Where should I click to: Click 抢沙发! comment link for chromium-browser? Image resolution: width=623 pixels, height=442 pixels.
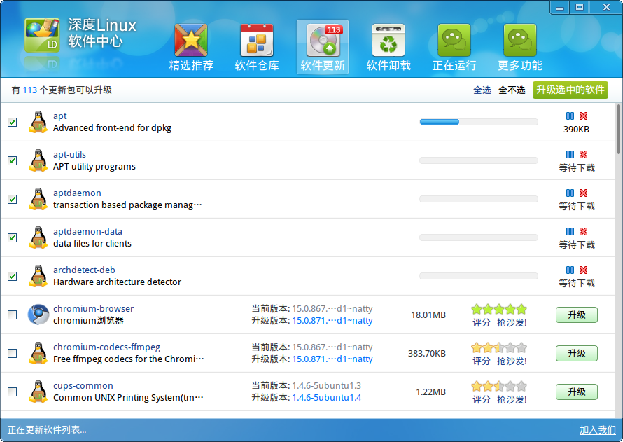[x=512, y=322]
